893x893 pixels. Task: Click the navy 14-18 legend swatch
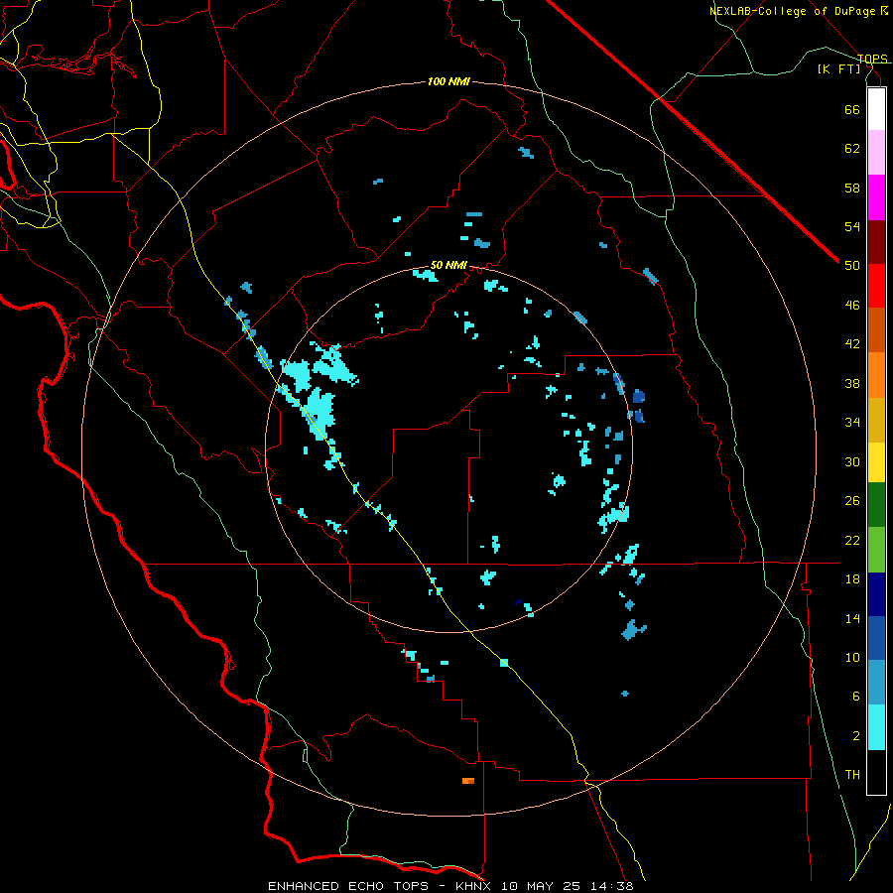click(876, 594)
